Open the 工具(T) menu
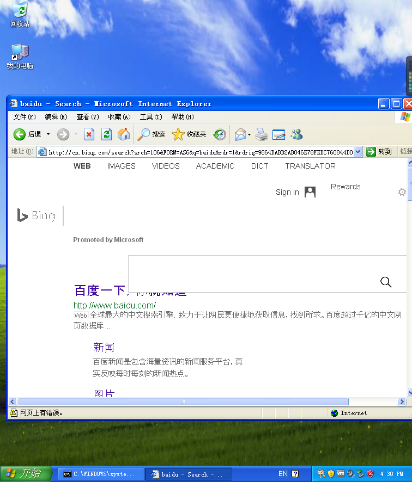The width and height of the screenshot is (412, 482). (x=151, y=117)
